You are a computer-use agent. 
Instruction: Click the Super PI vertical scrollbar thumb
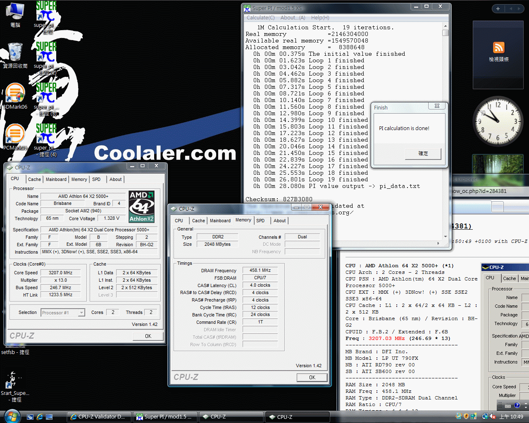pyautogui.click(x=445, y=33)
